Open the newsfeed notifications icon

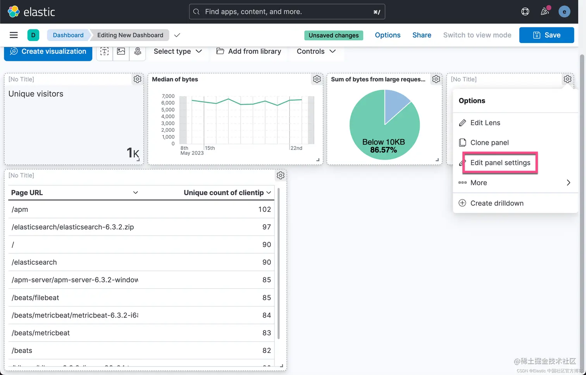coord(545,12)
